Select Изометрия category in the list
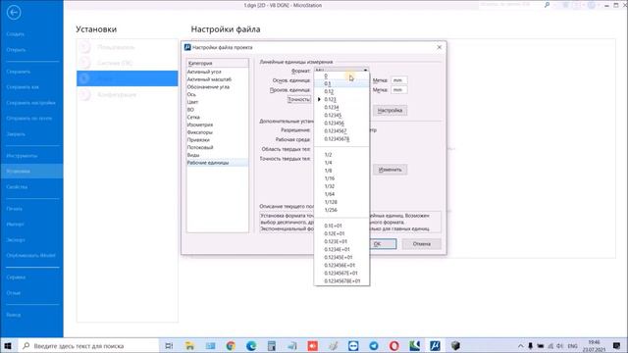The image size is (628, 353). click(217, 125)
